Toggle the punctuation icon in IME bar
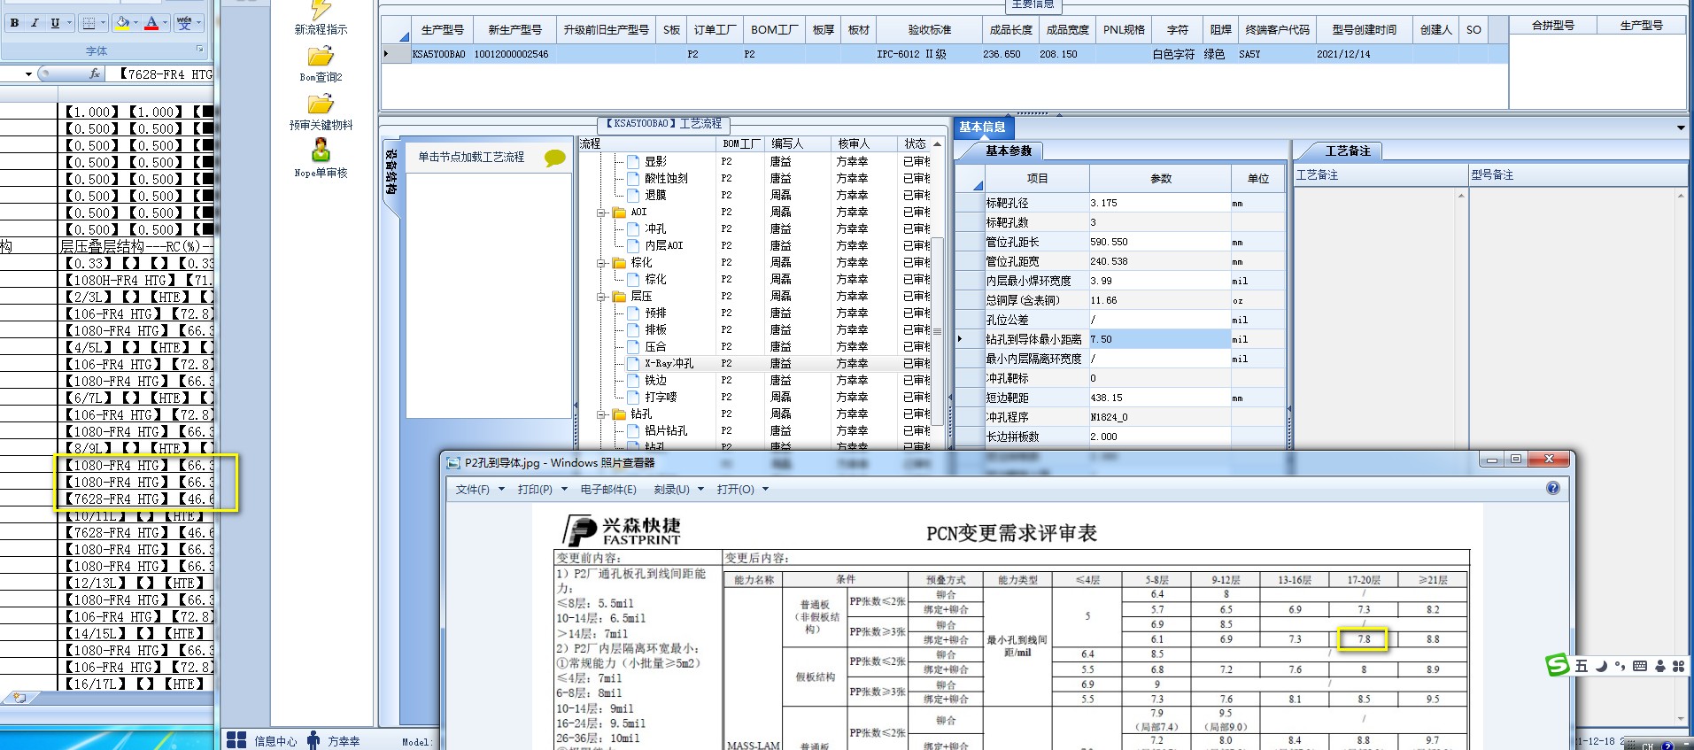Image resolution: width=1694 pixels, height=750 pixels. [1620, 666]
